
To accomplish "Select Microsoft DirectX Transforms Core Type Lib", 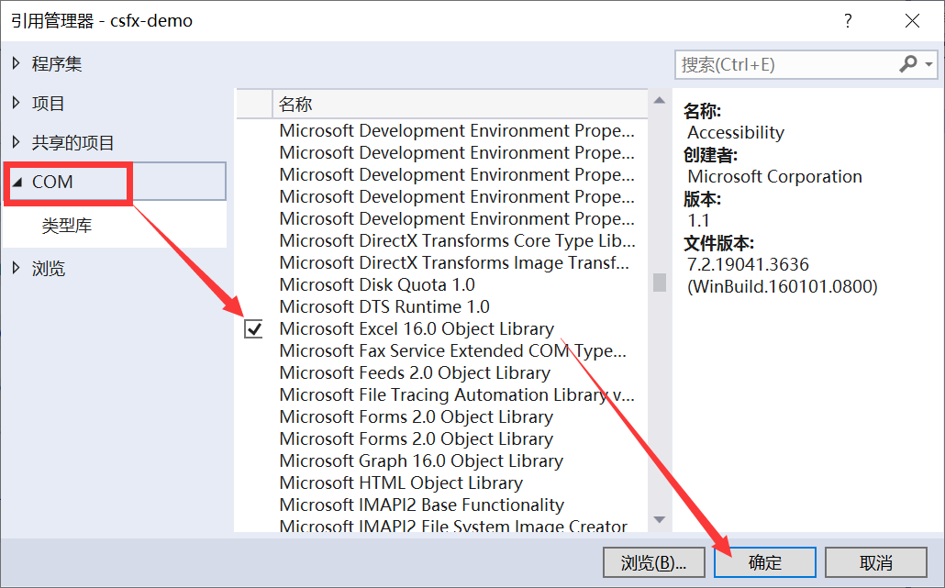I will pos(458,240).
